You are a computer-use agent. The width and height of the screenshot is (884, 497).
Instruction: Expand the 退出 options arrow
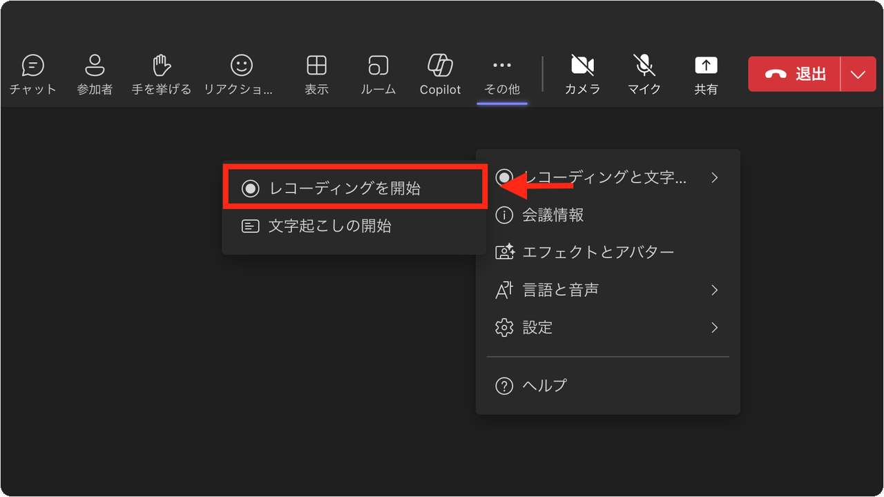858,74
